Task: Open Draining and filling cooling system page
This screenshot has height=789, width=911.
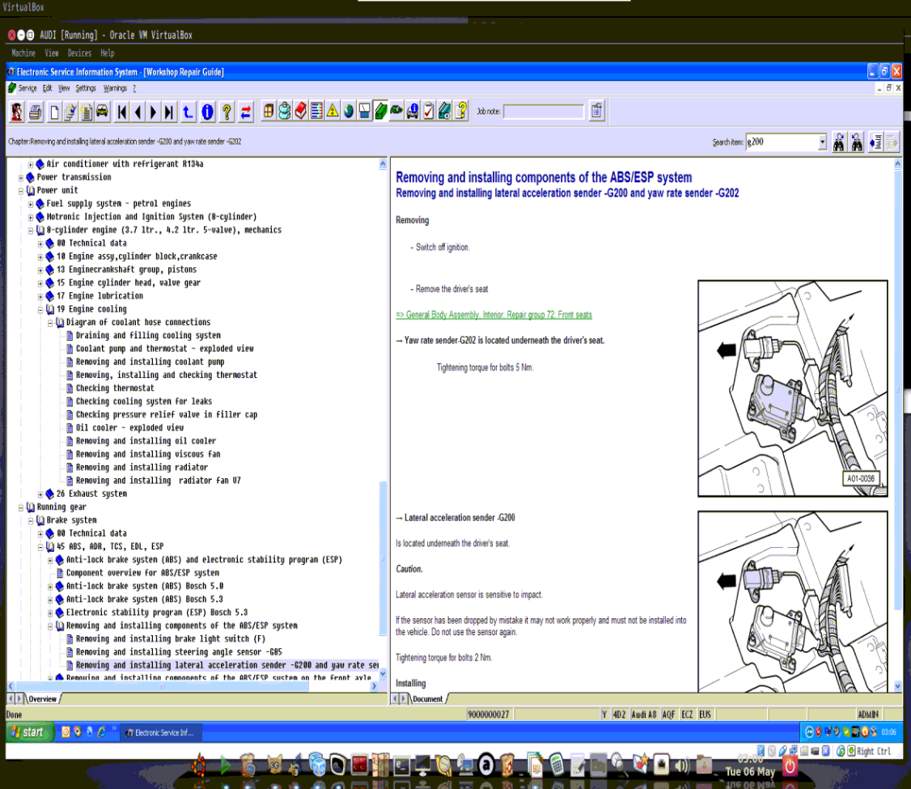Action: point(148,336)
